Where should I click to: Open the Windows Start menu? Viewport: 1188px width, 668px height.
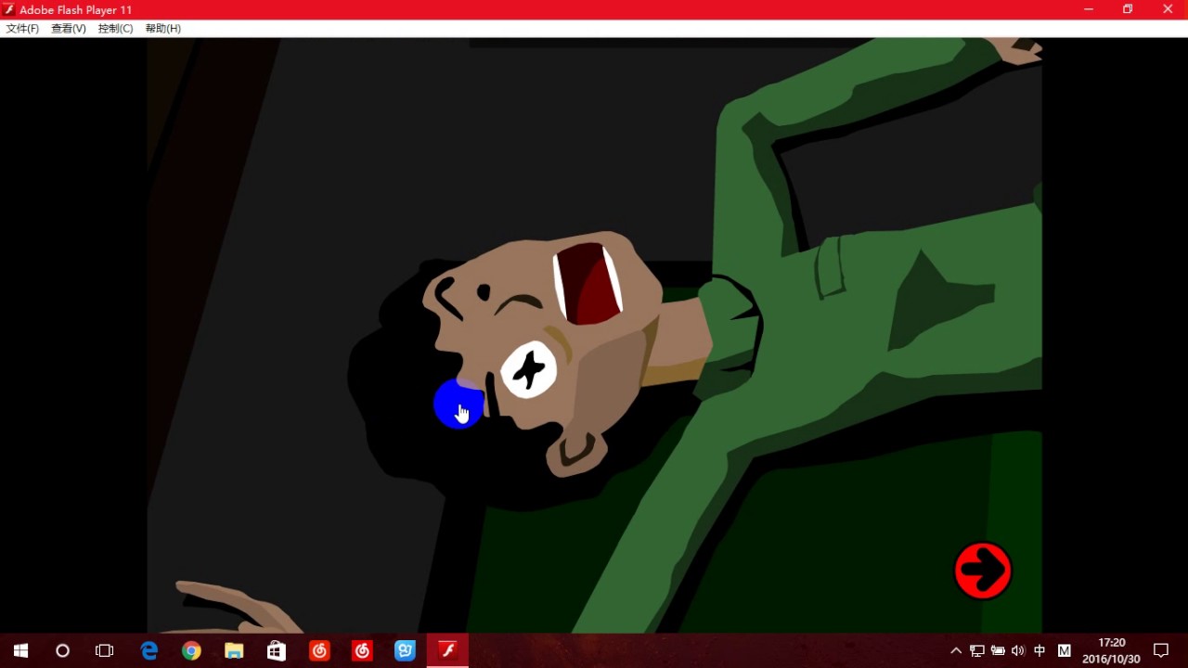point(20,650)
